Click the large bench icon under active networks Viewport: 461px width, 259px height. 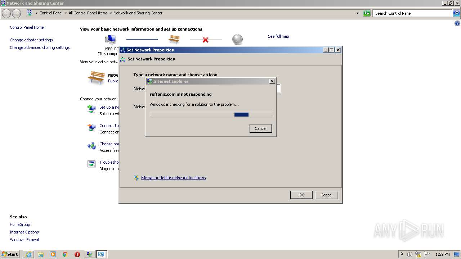[96, 77]
